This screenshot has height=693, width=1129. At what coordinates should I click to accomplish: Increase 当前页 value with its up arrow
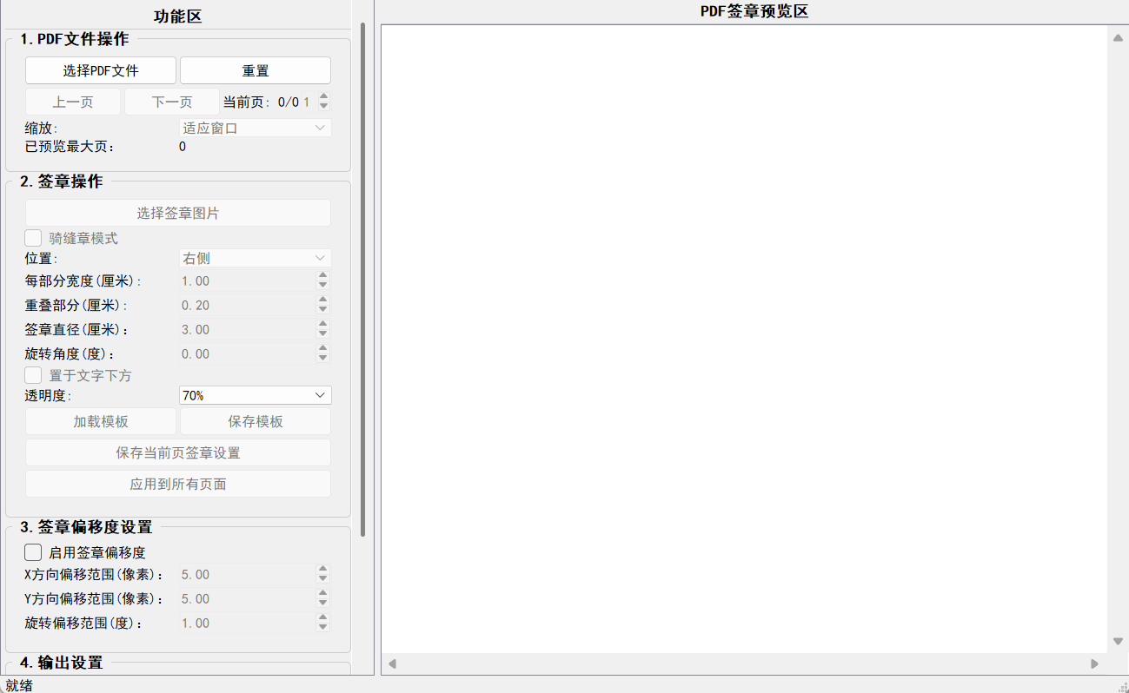click(322, 96)
